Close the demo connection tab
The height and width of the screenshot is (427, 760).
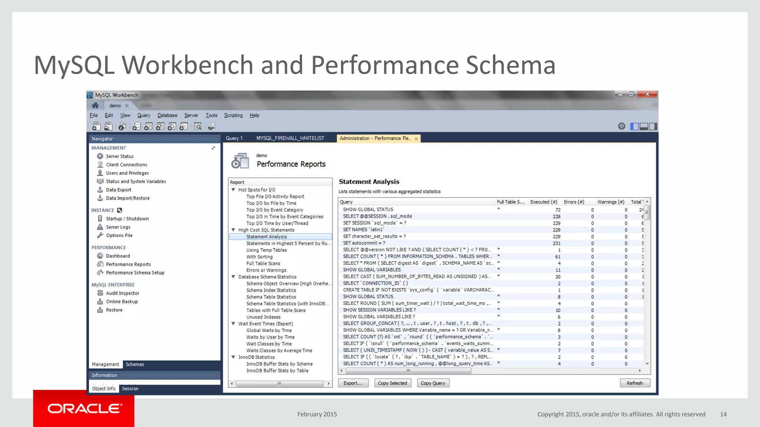point(127,106)
